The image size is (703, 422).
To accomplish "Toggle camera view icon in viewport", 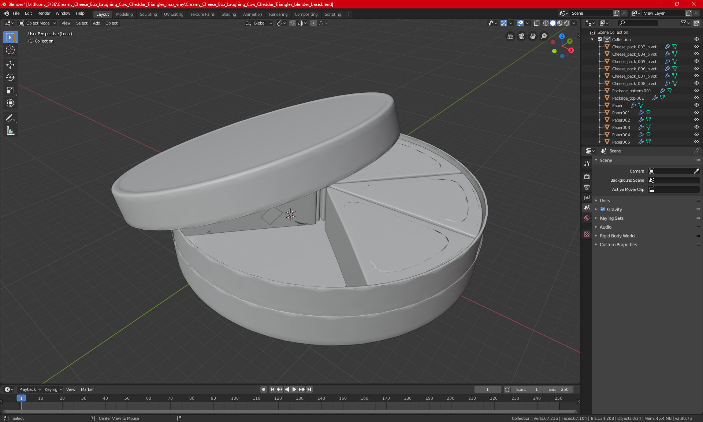I will 521,36.
